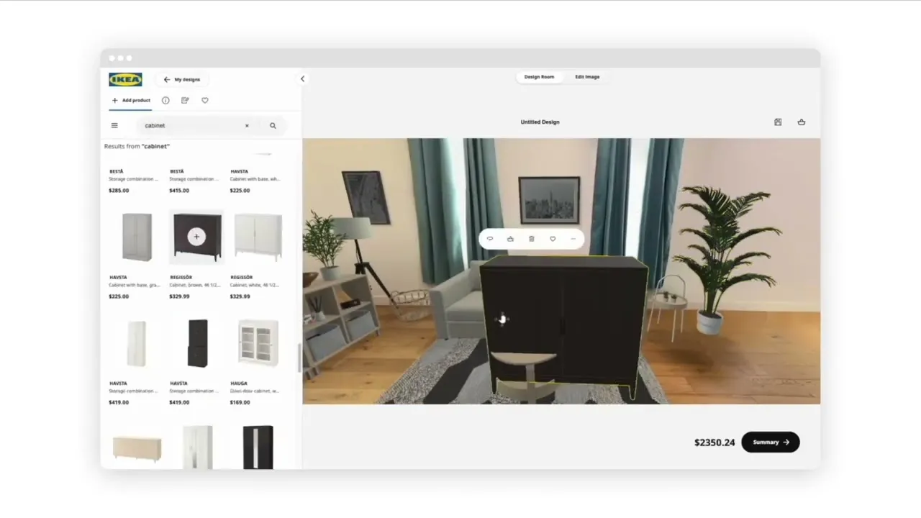This screenshot has width=921, height=518.
Task: Switch to the Edit Image tab
Action: click(x=587, y=76)
